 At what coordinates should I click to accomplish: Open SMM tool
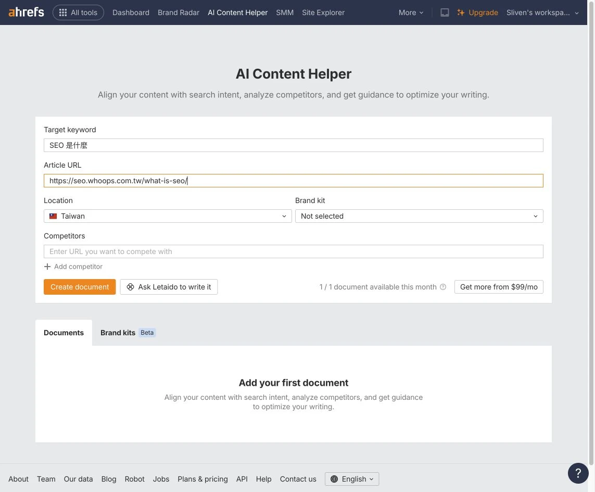[285, 12]
